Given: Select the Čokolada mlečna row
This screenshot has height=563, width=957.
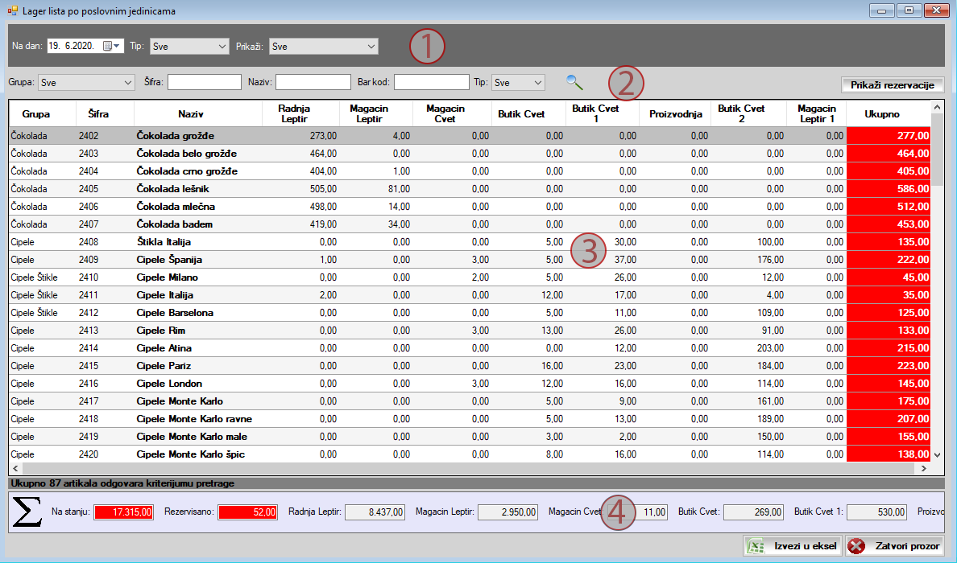Looking at the screenshot, I should point(470,207).
